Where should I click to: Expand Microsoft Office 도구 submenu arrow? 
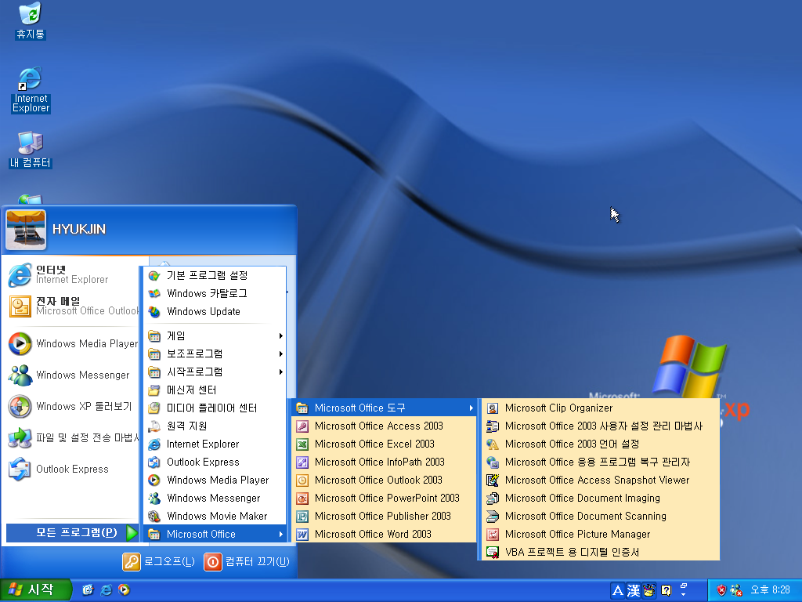coord(471,408)
